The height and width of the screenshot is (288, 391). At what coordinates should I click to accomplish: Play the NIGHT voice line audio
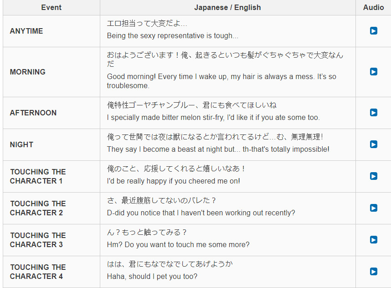pos(374,144)
